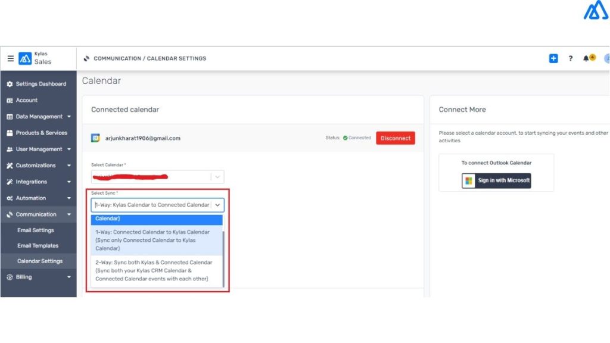Click the user profile avatar icon
Viewport: 610px width, 343px height.
[606, 58]
